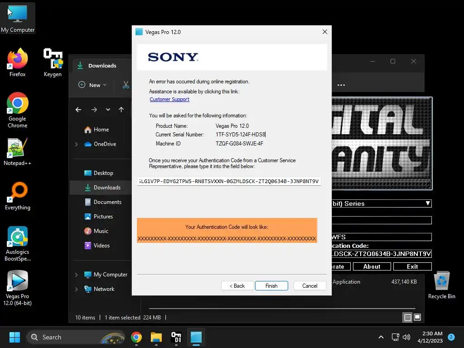Open Music in Explorer sidebar
The image size is (464, 348).
pyautogui.click(x=97, y=231)
